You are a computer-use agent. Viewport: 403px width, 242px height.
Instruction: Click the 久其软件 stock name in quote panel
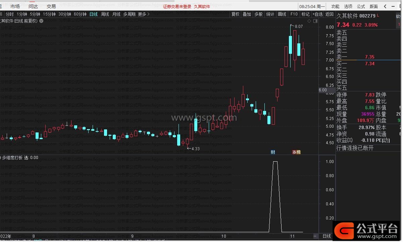pos(347,16)
